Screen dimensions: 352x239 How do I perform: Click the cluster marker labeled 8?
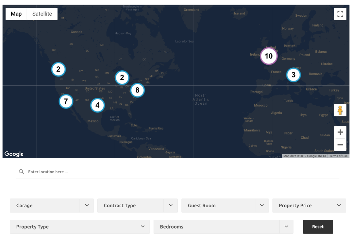pos(137,90)
